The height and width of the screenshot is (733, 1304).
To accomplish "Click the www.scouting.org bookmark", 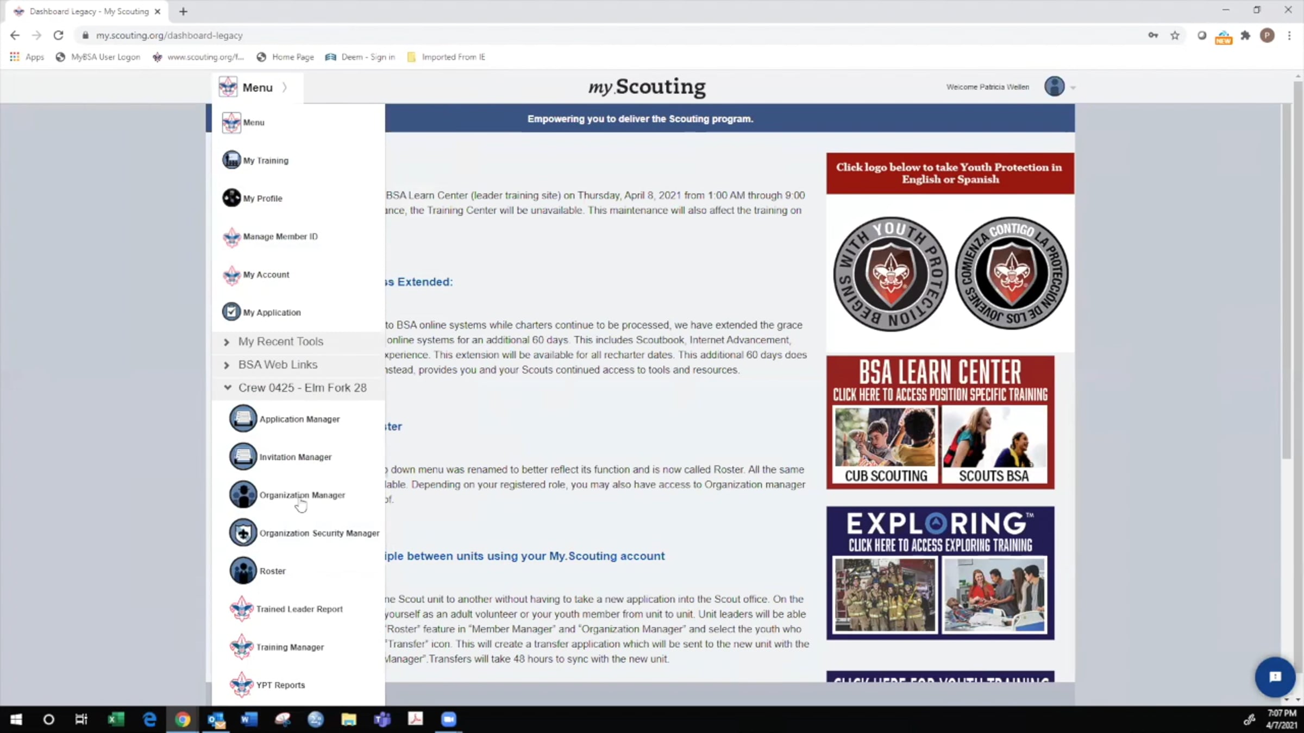I will tap(198, 57).
